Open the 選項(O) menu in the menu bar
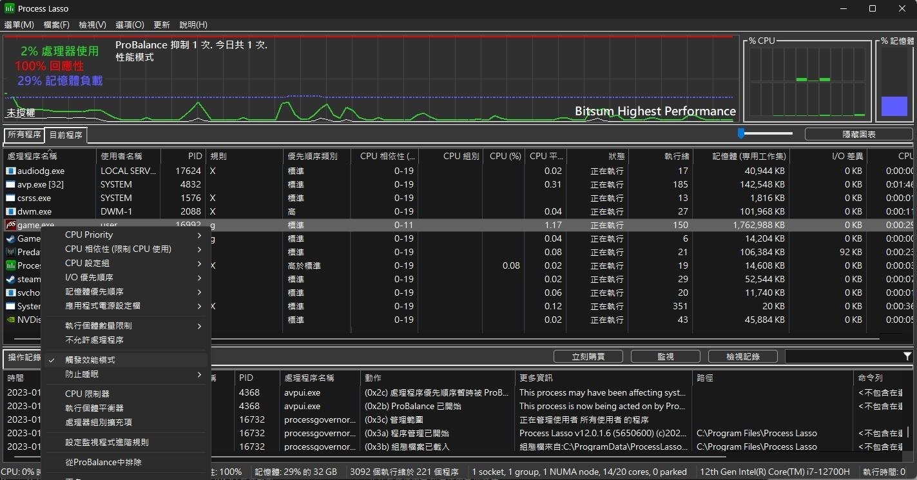Screen dimensions: 917x480 click(x=130, y=24)
